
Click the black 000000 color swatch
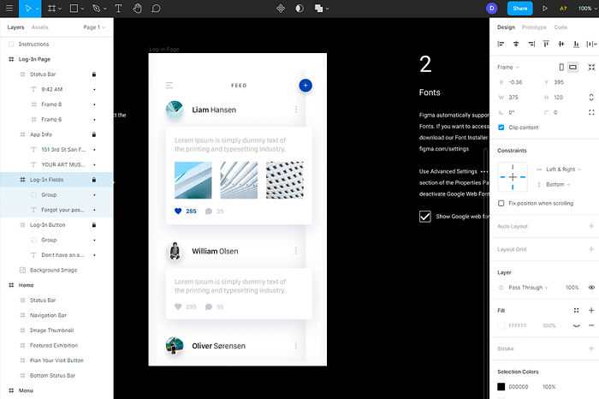coord(501,387)
